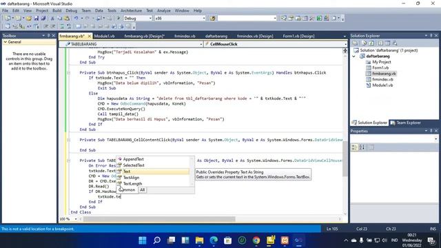Open taskbar Search magnifier
The width and height of the screenshot is (441, 248).
[157, 240]
